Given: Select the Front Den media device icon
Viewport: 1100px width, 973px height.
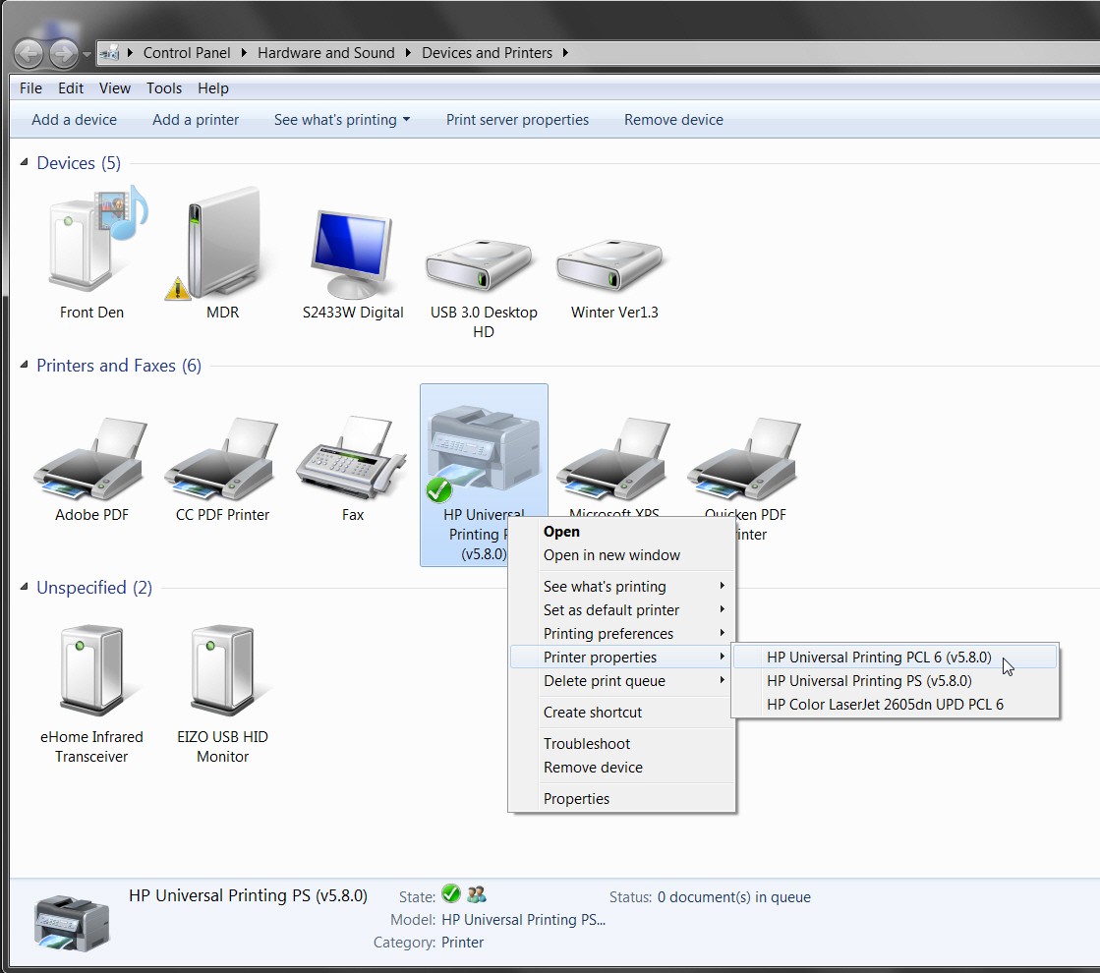Looking at the screenshot, I should [91, 240].
